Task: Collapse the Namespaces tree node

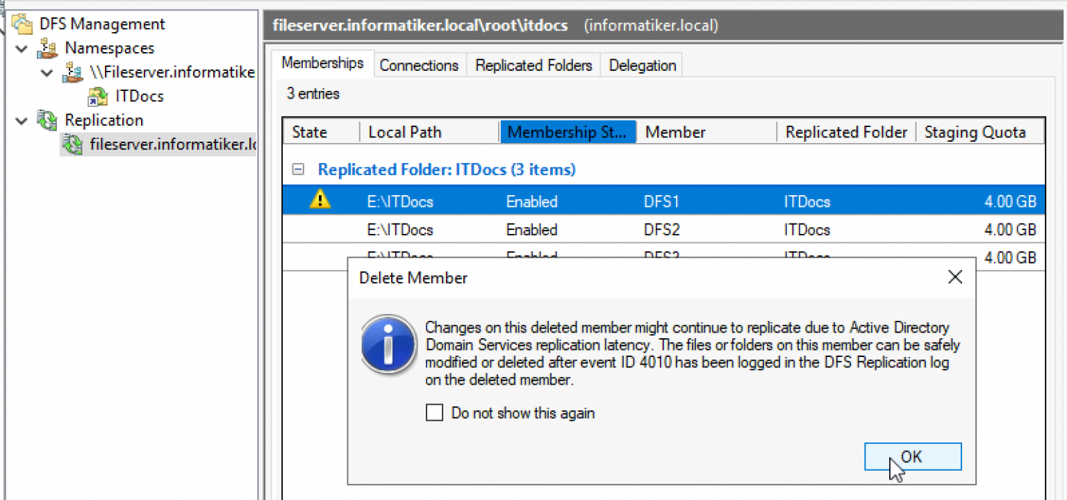Action: pos(22,48)
